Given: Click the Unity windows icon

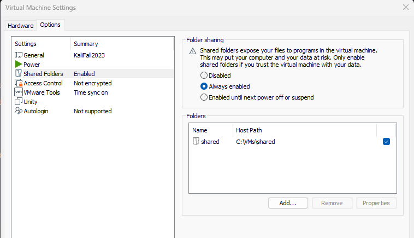Looking at the screenshot, I should click(19, 102).
